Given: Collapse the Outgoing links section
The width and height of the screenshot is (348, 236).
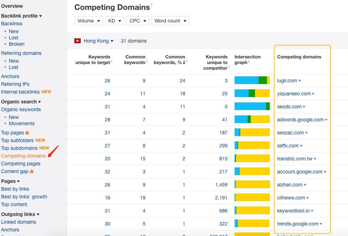Looking at the screenshot, I should [x=20, y=214].
